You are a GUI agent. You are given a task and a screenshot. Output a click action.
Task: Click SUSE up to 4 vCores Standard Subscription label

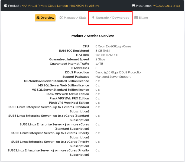coord(49,118)
